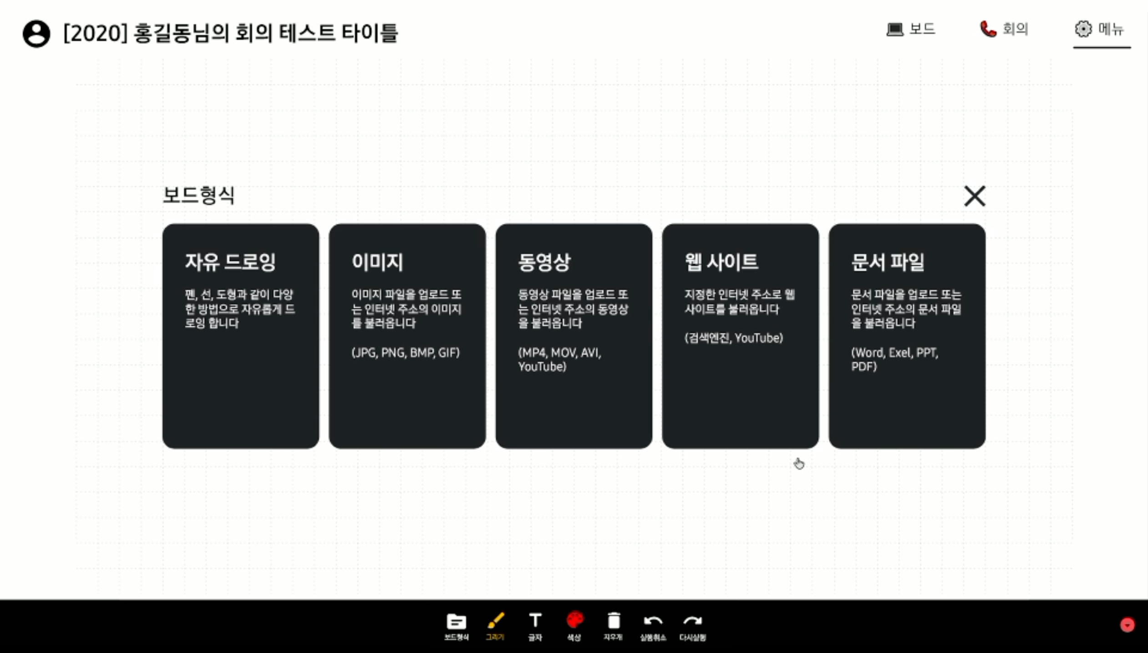Image resolution: width=1148 pixels, height=653 pixels.
Task: Collapse toolbar with red circle arrow
Action: 1127,625
